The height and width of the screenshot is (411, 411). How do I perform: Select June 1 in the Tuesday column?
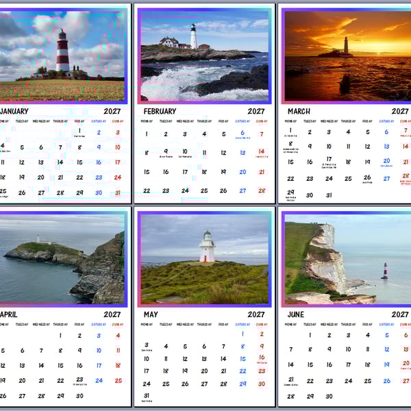[x=310, y=335]
